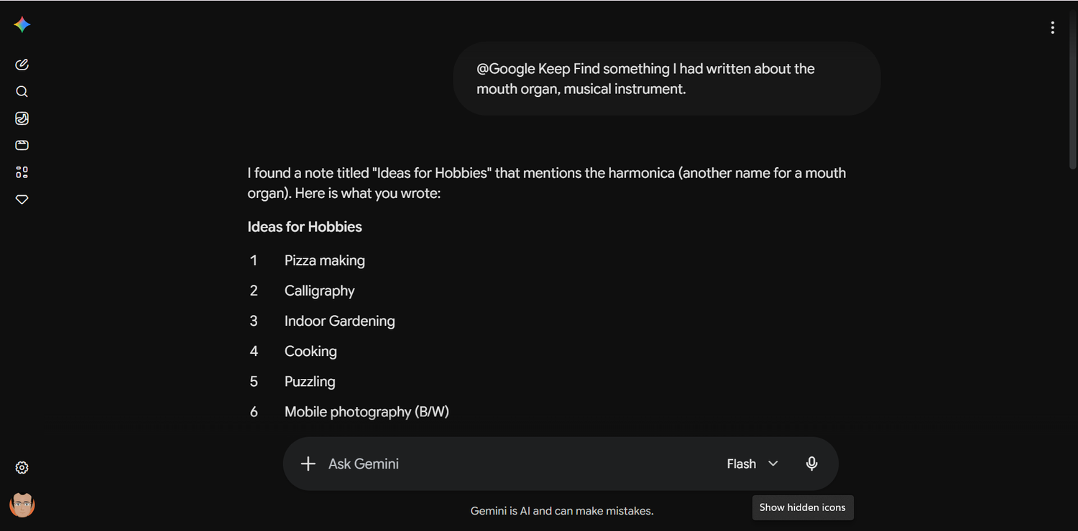This screenshot has height=531, width=1078.
Task: Click the user prompt message bubble
Action: 667,78
